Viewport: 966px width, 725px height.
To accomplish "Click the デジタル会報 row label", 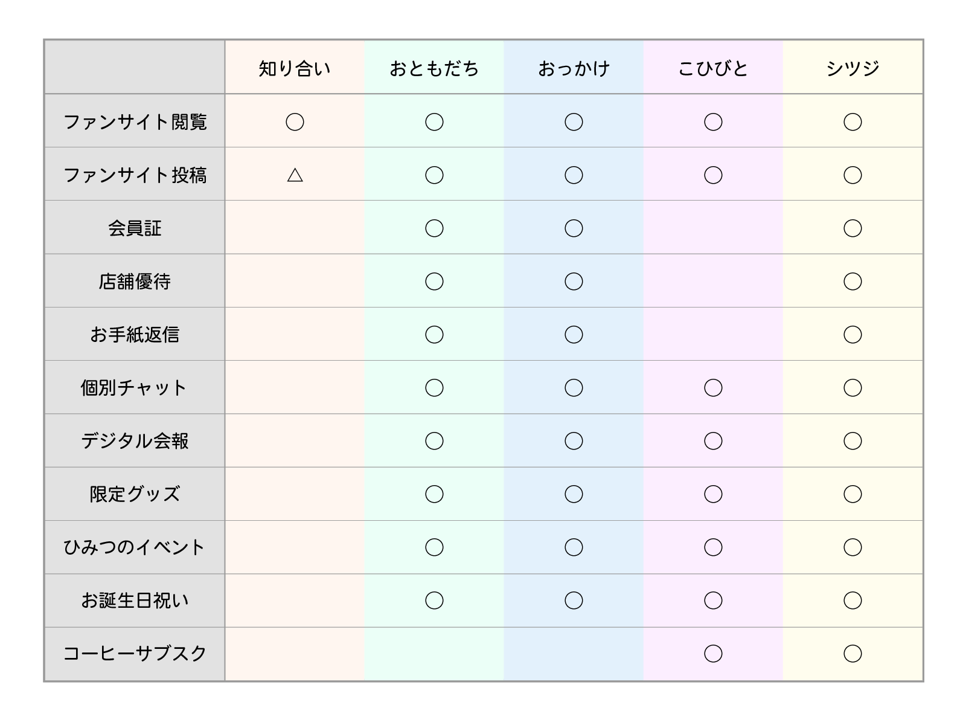I will tap(135, 441).
